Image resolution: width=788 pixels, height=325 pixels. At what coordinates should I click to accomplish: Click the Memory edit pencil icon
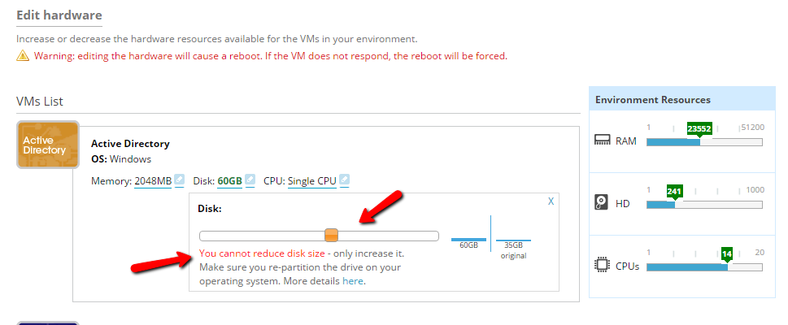coord(180,180)
